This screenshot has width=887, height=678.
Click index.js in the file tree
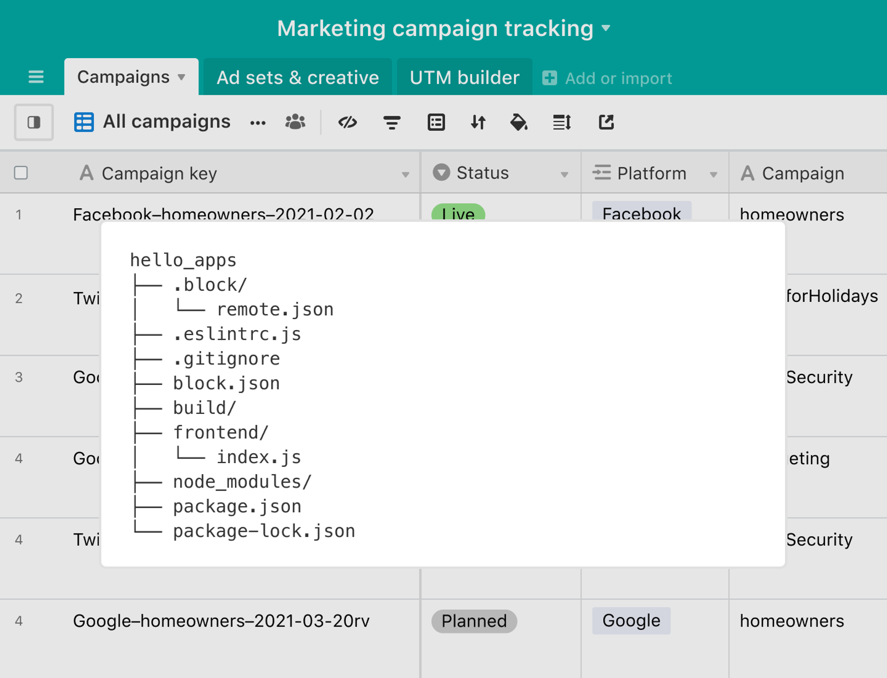(259, 457)
